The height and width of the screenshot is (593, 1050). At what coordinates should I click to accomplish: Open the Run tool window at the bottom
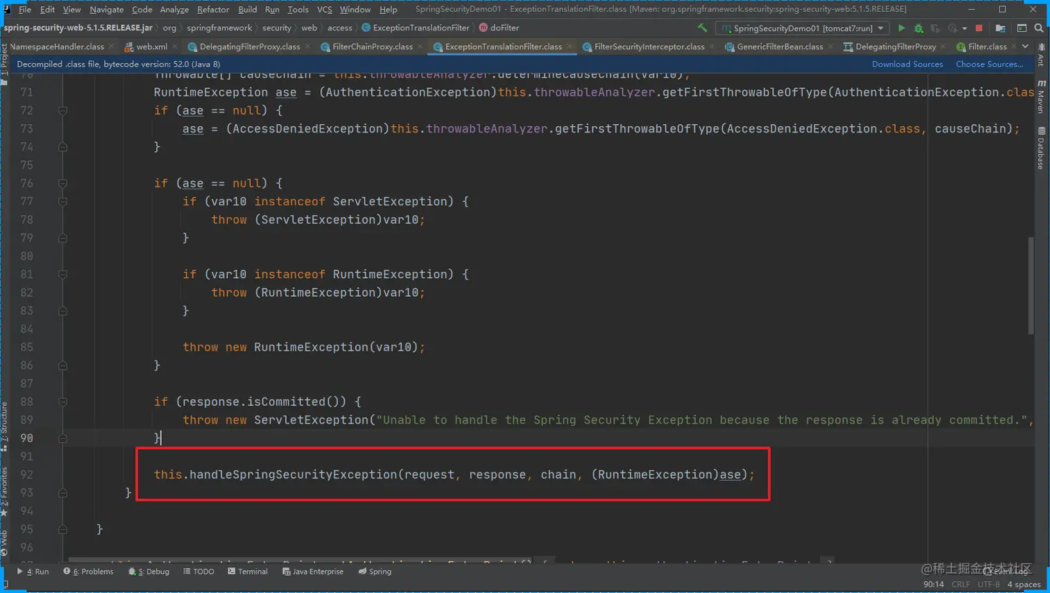point(33,571)
